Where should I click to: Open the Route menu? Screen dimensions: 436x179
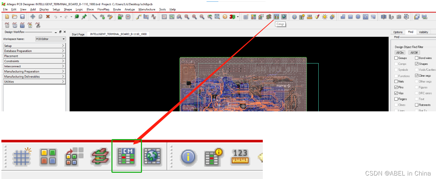pyautogui.click(x=117, y=9)
